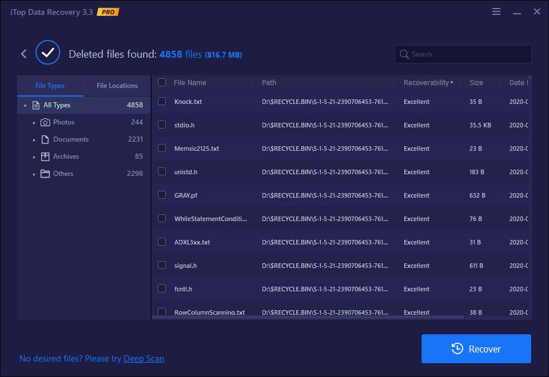Click the 611 B size cell

coord(476,266)
